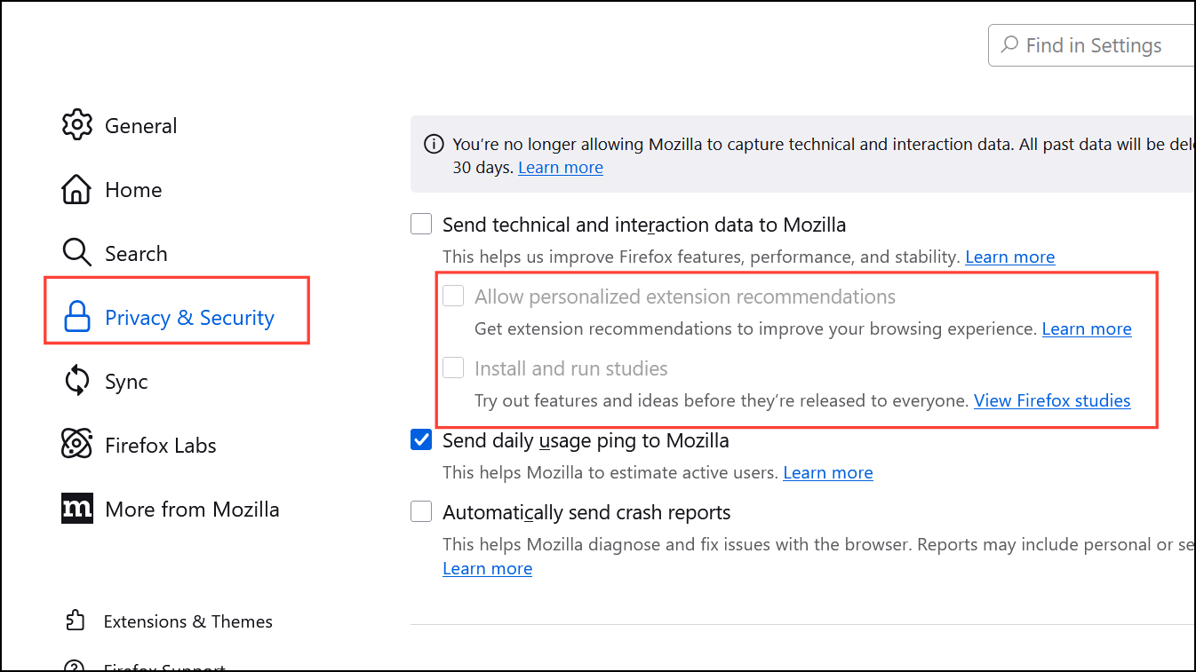
Task: Open the View Firefox studies link
Action: click(x=1052, y=400)
